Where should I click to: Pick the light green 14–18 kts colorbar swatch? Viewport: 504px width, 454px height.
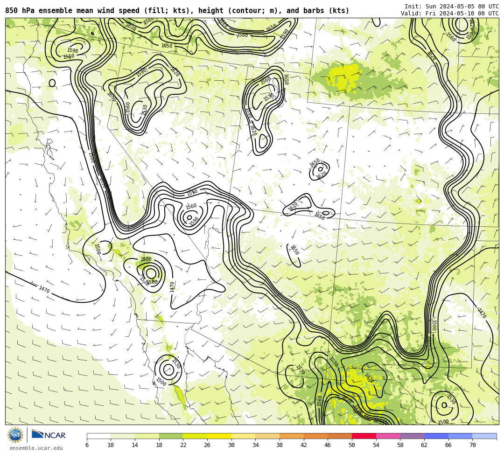147,436
